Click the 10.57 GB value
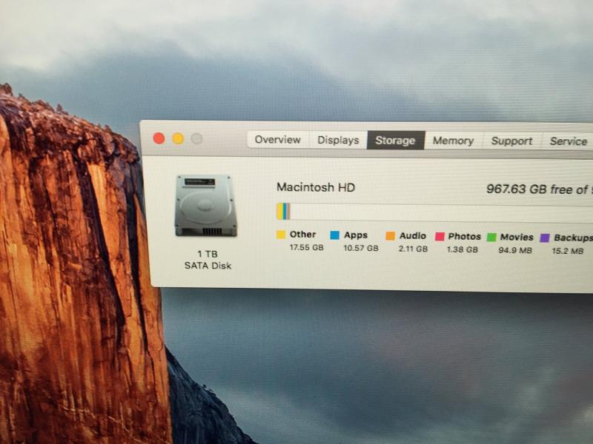The width and height of the screenshot is (593, 444). [x=361, y=249]
